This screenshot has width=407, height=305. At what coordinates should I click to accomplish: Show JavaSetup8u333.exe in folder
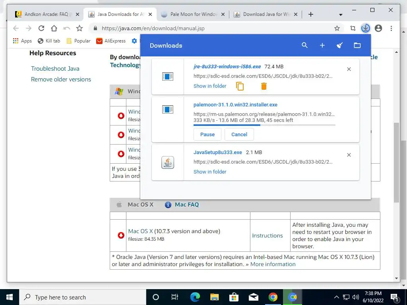210,172
